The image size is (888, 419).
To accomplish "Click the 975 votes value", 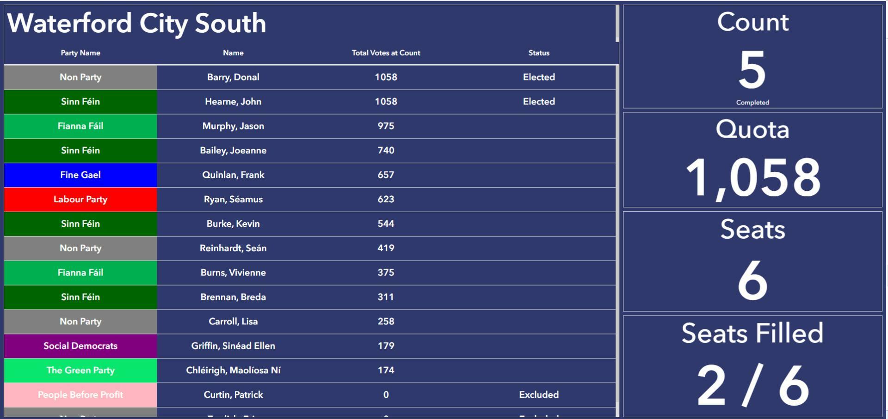I will [386, 126].
